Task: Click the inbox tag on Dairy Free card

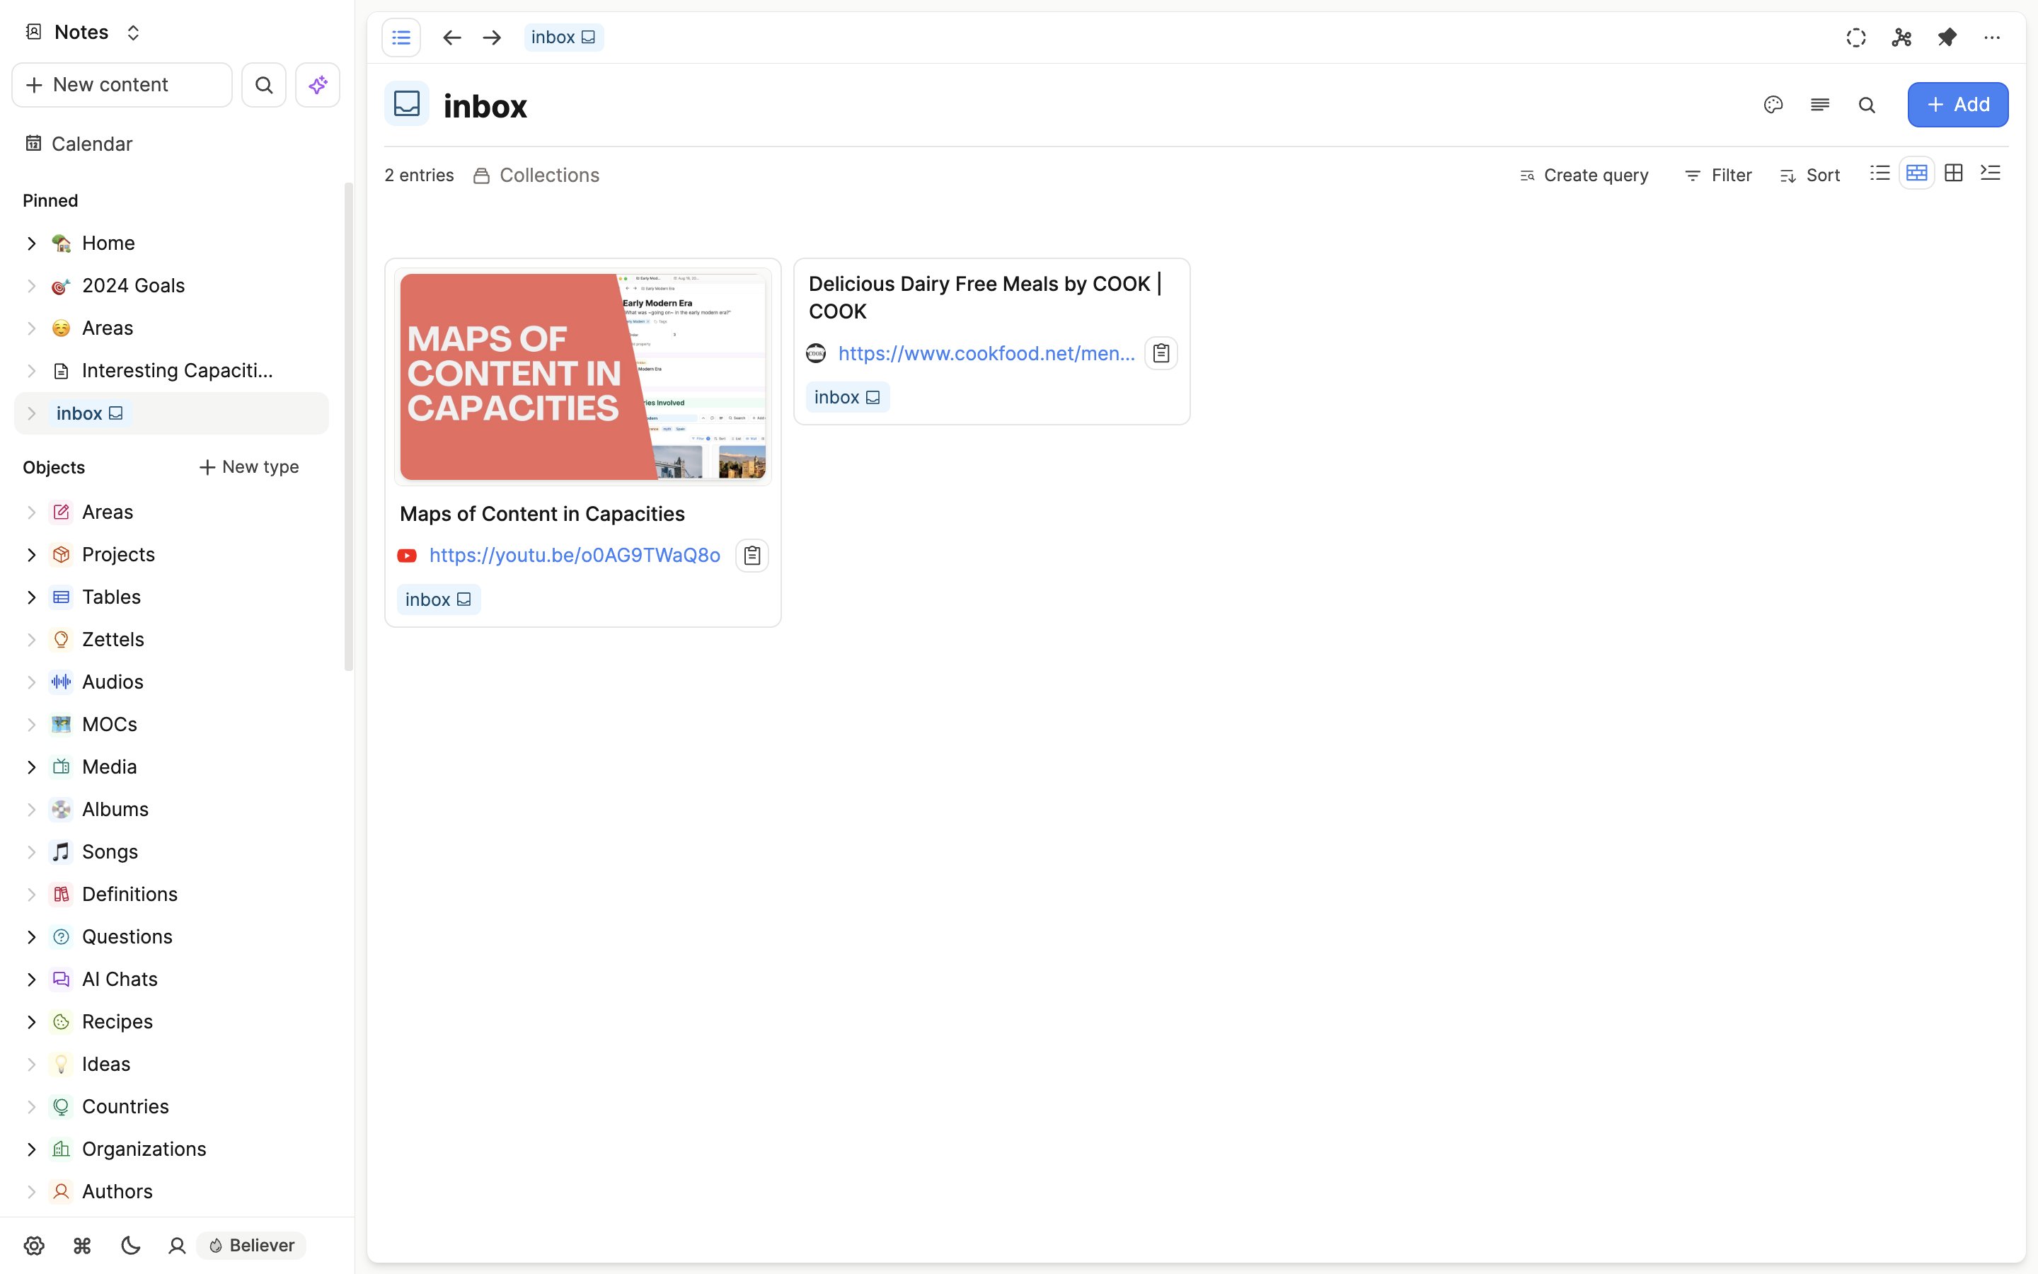Action: click(x=847, y=397)
